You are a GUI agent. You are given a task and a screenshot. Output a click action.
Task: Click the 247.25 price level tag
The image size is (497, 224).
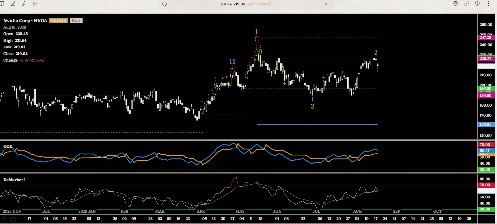(486, 38)
